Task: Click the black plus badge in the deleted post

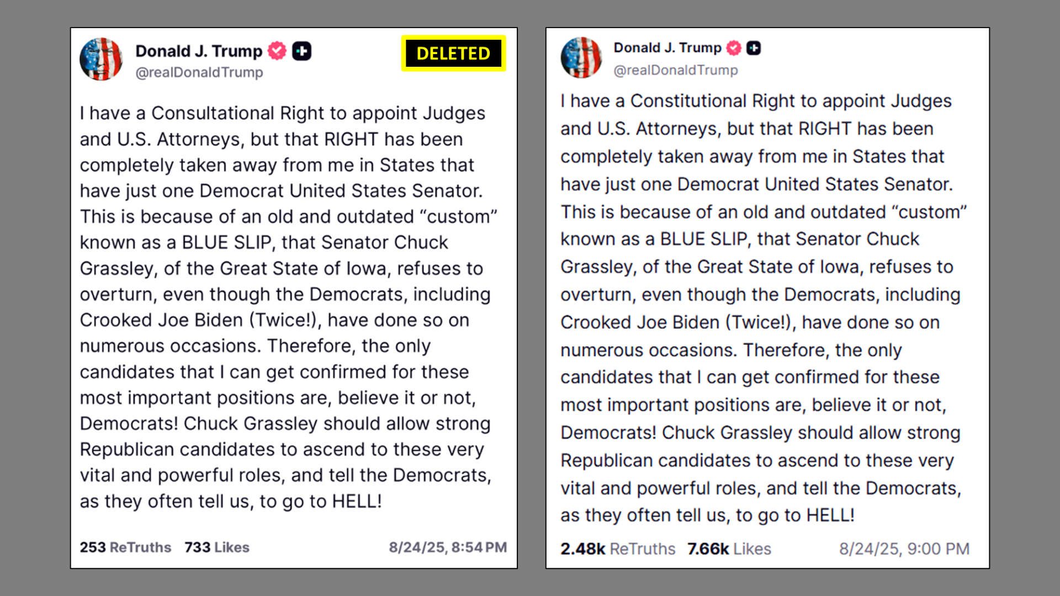Action: 301,51
